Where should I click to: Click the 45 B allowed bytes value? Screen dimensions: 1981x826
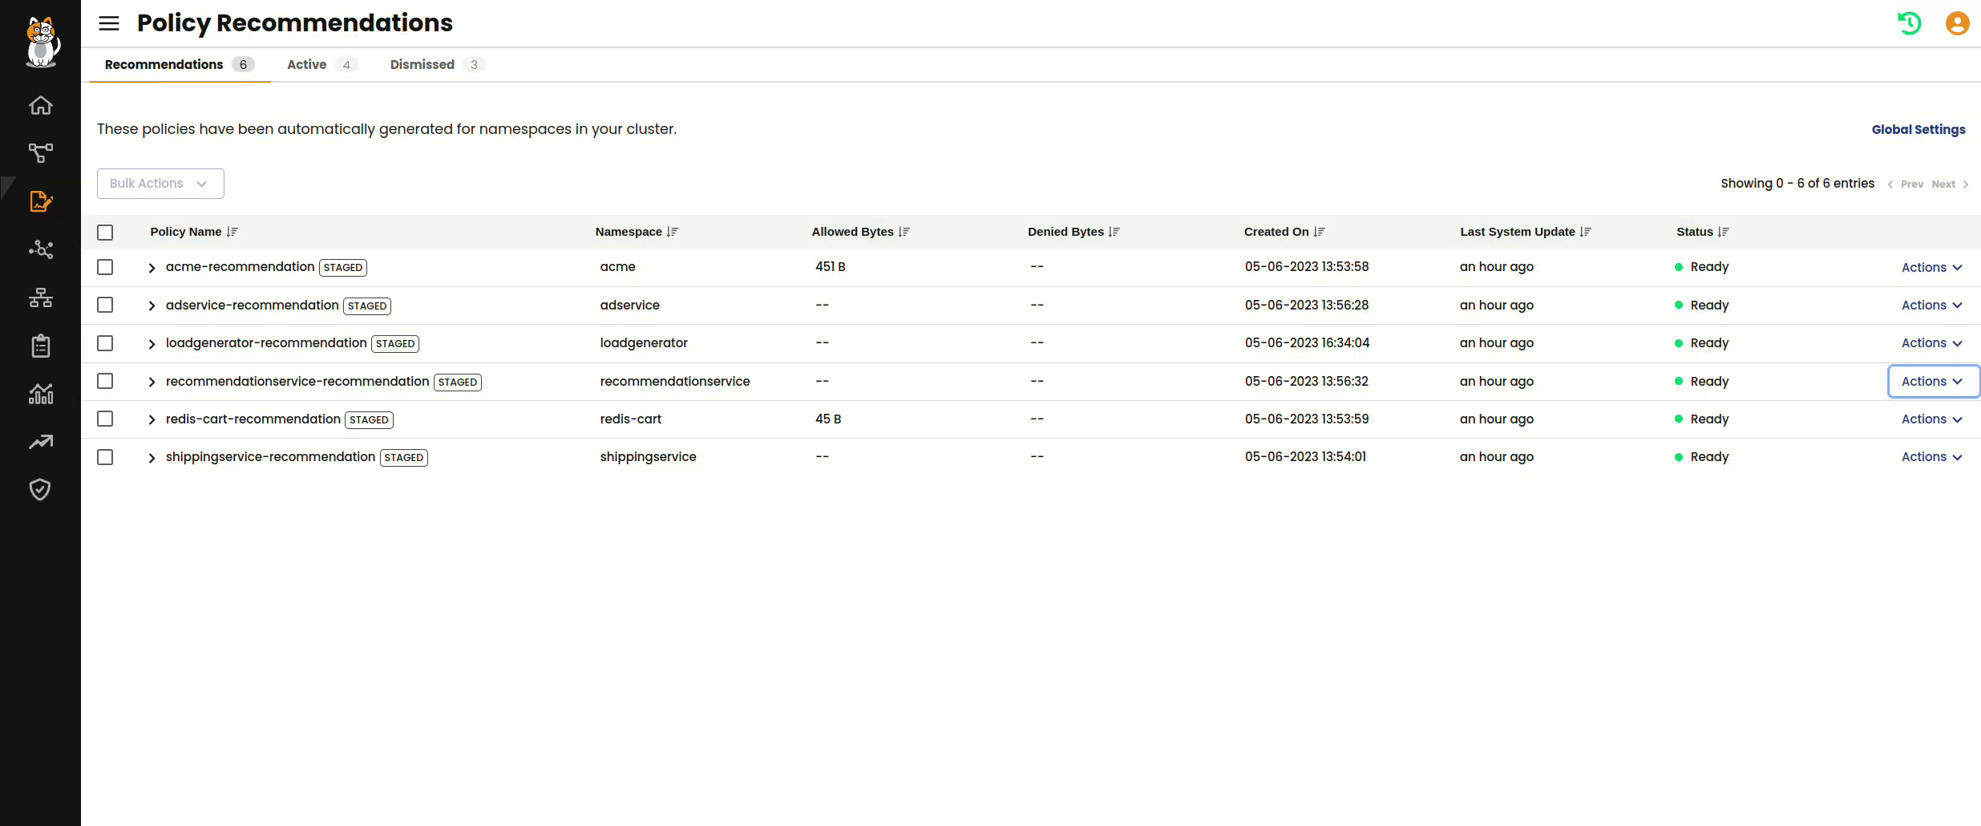tap(828, 419)
